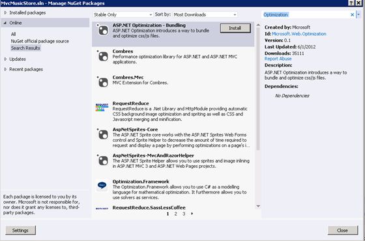Select Search Results in the tree
The width and height of the screenshot is (365, 241).
coord(25,48)
